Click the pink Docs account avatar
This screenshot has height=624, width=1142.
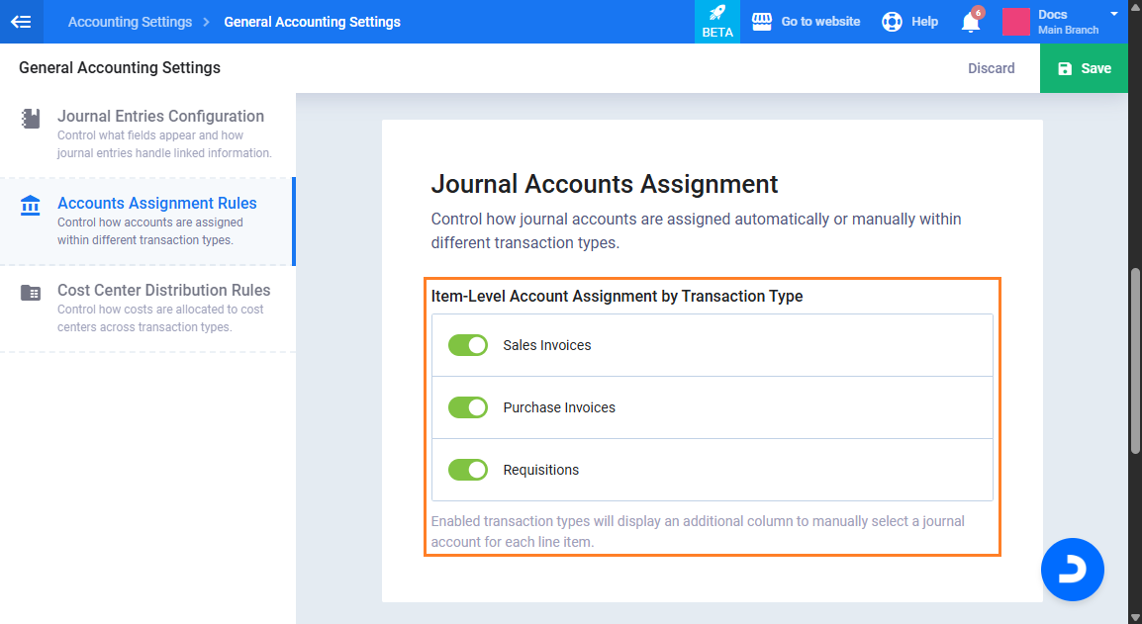tap(1016, 22)
